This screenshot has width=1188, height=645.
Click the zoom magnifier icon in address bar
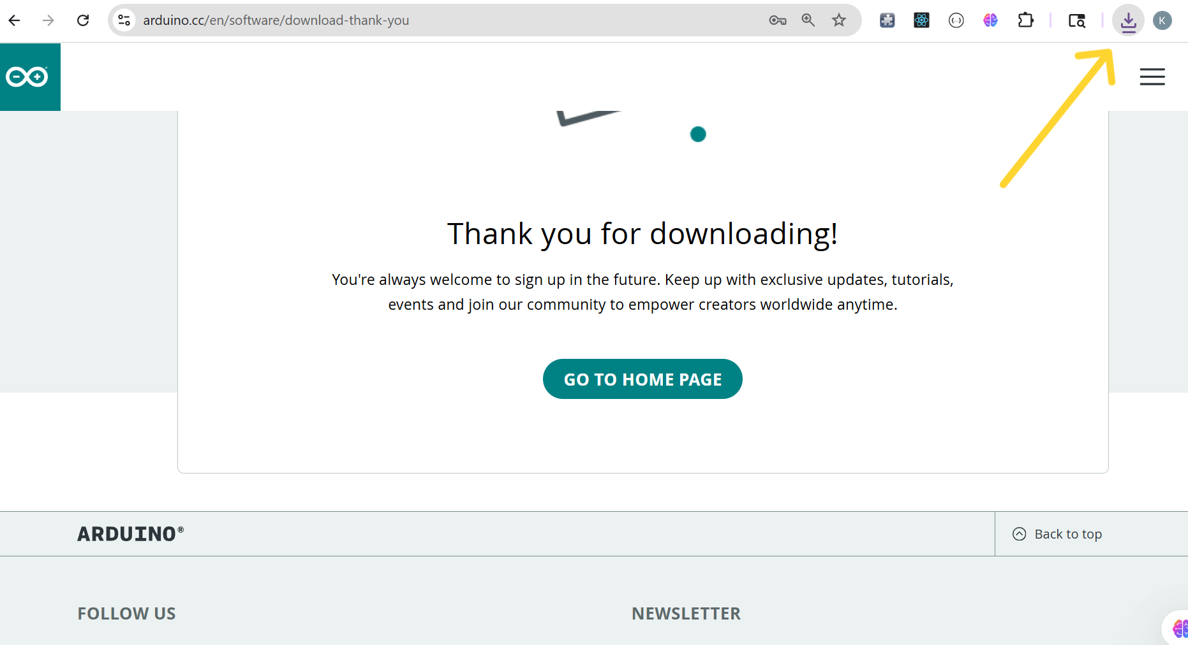[808, 20]
